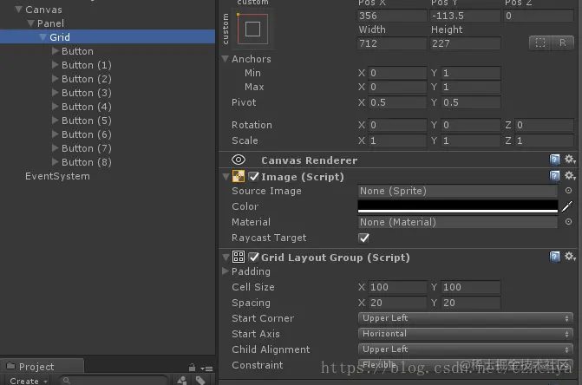Select EventSystem in hierarchy
The height and width of the screenshot is (385, 582).
pyautogui.click(x=57, y=176)
